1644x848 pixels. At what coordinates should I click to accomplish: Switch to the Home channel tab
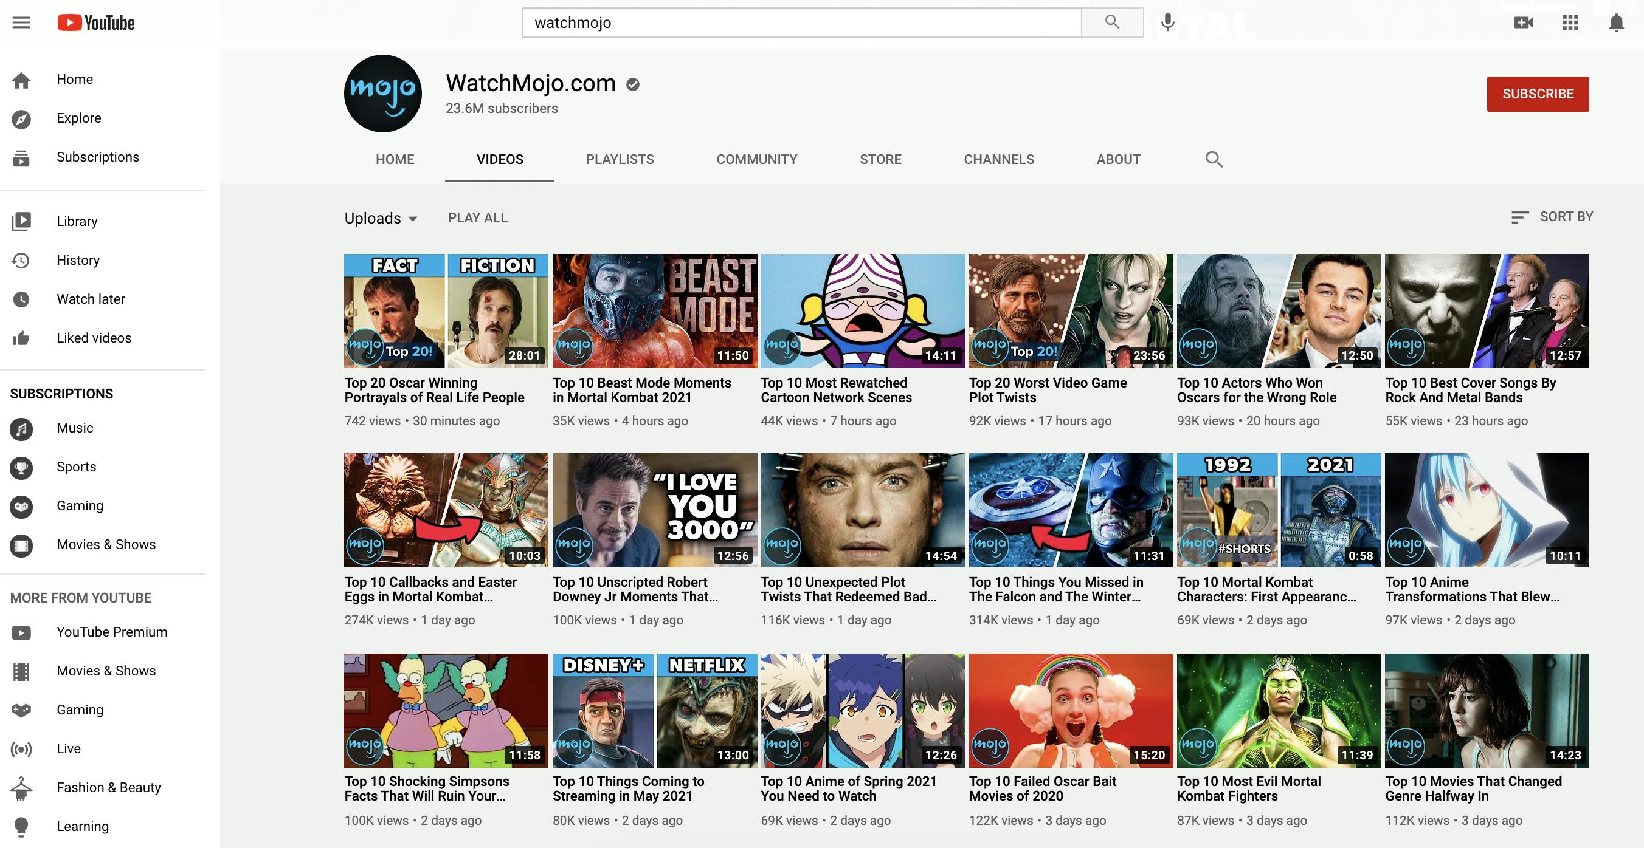[395, 159]
